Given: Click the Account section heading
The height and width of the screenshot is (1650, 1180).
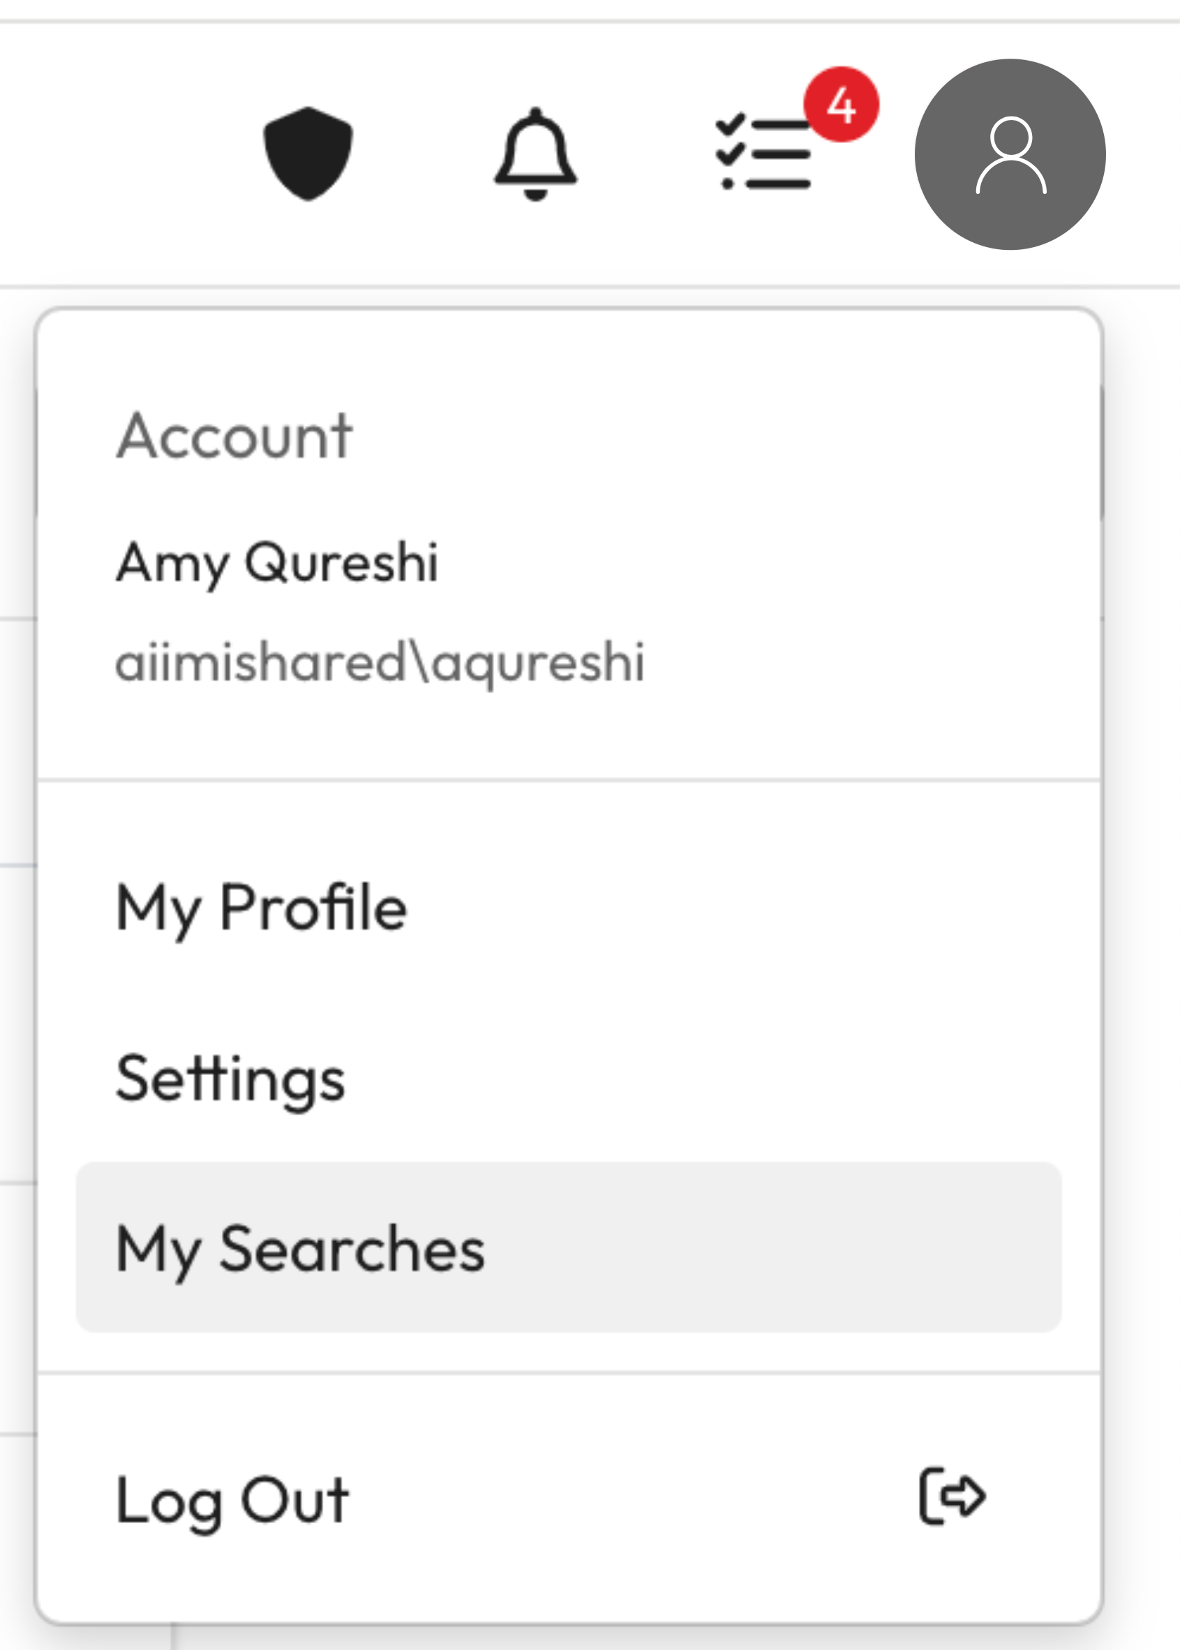Looking at the screenshot, I should pyautogui.click(x=234, y=436).
